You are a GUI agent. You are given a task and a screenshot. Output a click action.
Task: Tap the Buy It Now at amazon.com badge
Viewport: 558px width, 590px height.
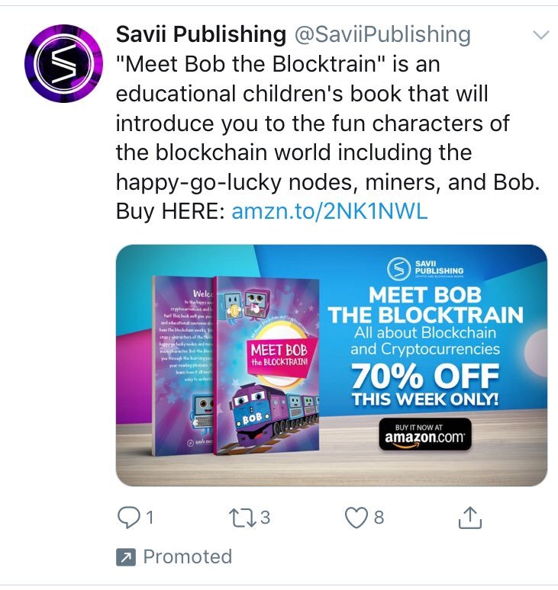(425, 434)
